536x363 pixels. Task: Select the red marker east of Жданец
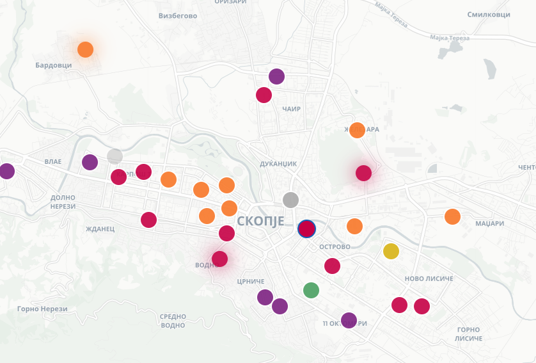[x=148, y=220]
